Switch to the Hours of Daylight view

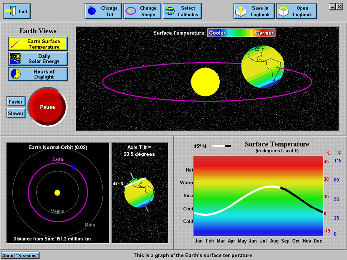(38, 74)
